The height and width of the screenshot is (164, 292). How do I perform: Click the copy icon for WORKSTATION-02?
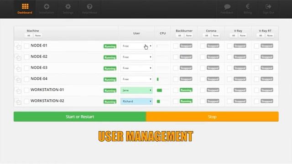[18, 101]
